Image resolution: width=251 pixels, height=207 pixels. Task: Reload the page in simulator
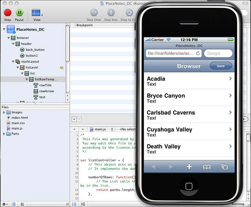tap(198, 53)
